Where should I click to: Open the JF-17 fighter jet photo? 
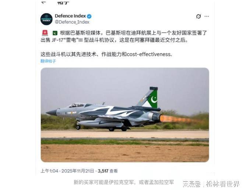point(125,115)
